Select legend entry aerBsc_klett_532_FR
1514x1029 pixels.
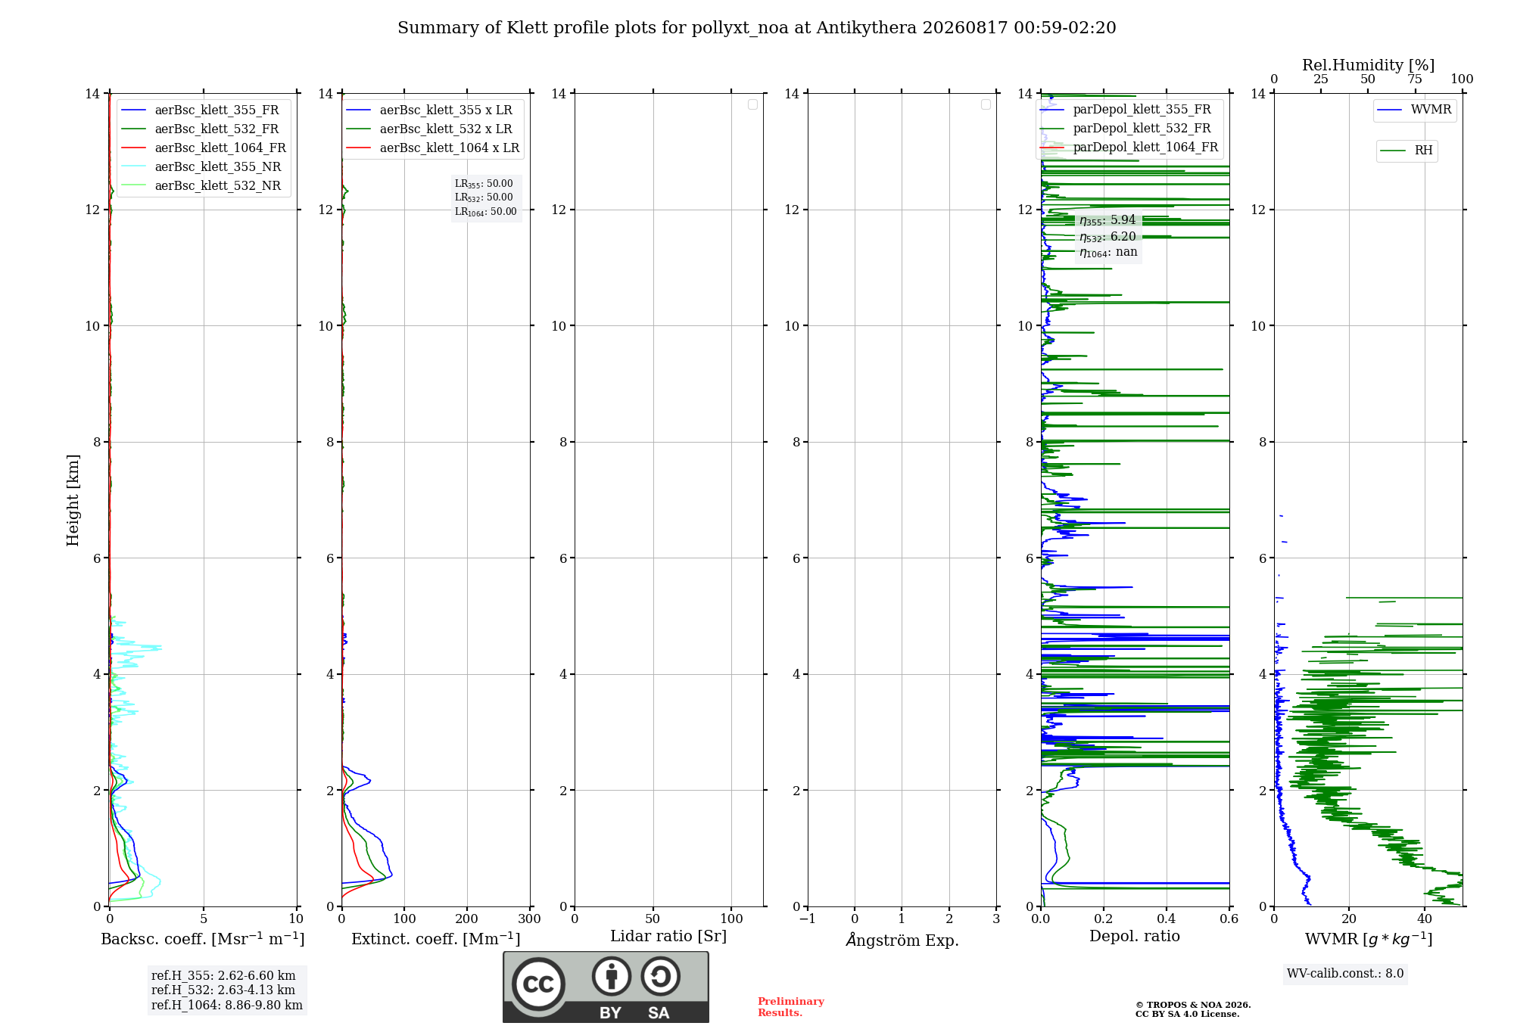click(201, 129)
